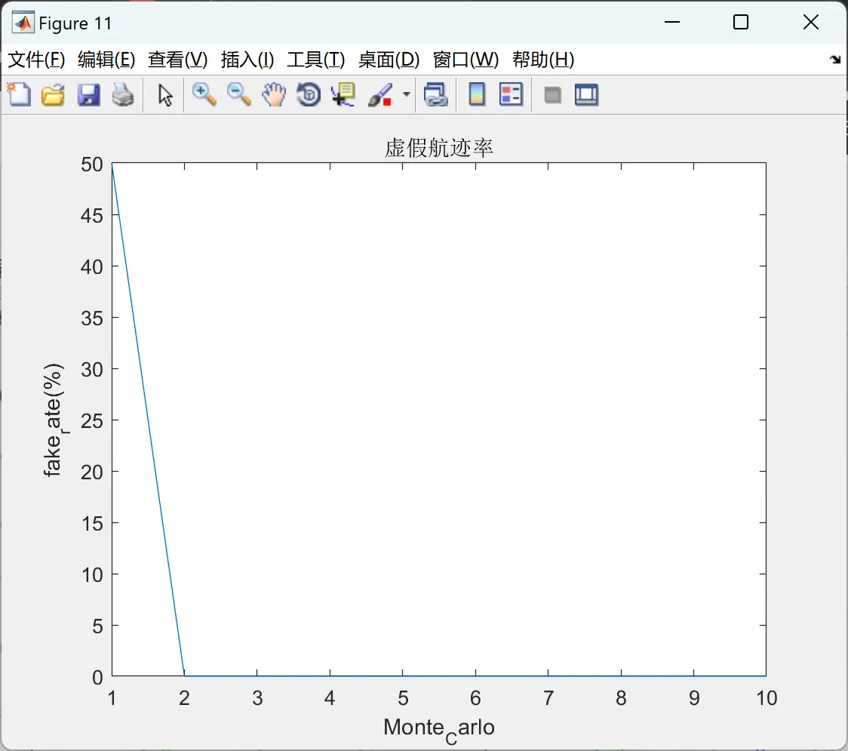Maximize the Figure 11 window
This screenshot has height=751, width=848.
coord(740,22)
